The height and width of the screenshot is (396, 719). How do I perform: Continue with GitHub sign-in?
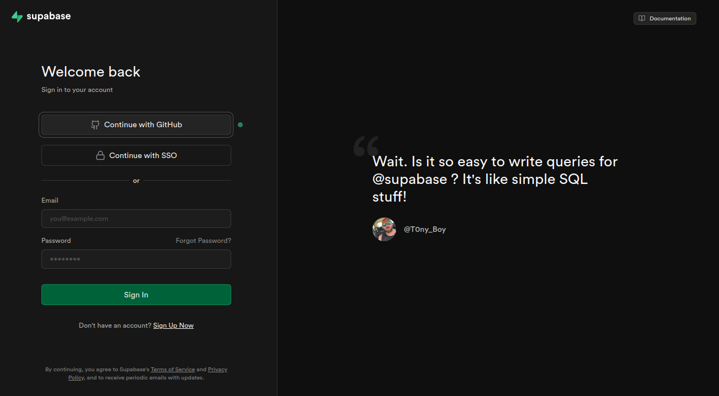(x=136, y=125)
